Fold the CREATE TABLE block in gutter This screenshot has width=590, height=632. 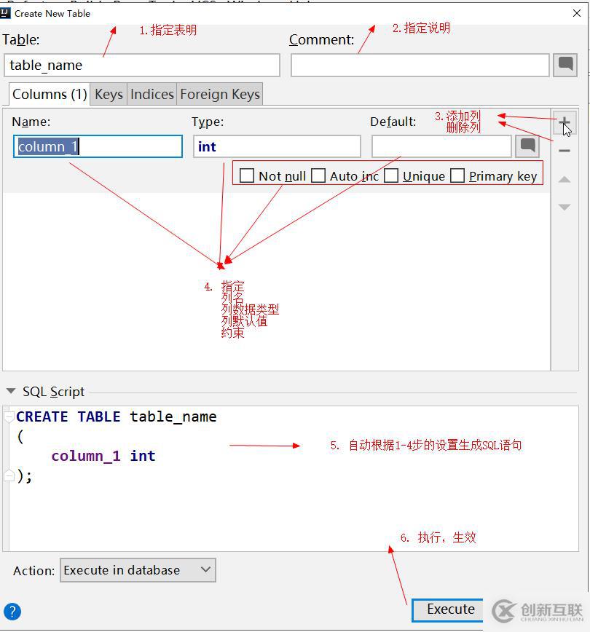(x=9, y=416)
